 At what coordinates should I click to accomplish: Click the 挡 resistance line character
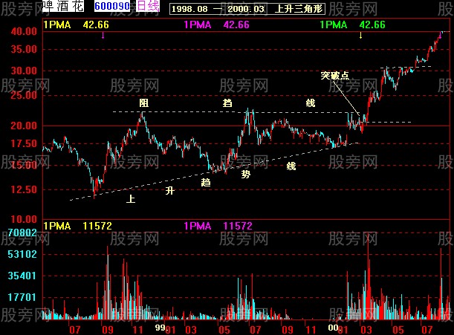pos(227,103)
